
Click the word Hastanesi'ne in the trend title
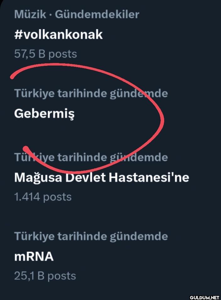[149, 177]
